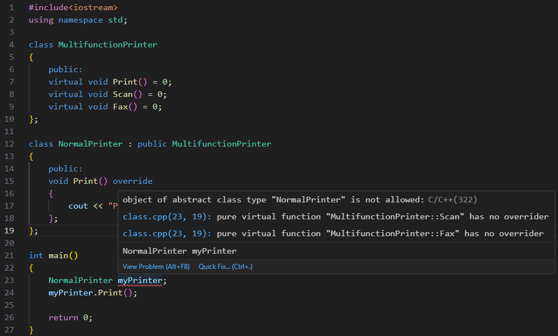Click public: label on line 14
Viewport: 558px width, 336px height.
(x=65, y=169)
